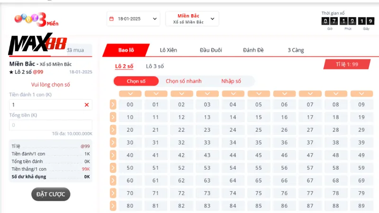Viewport: 379px width, 213px height.
Task: Choose the Chọn số nhanh mode
Action: 183,81
